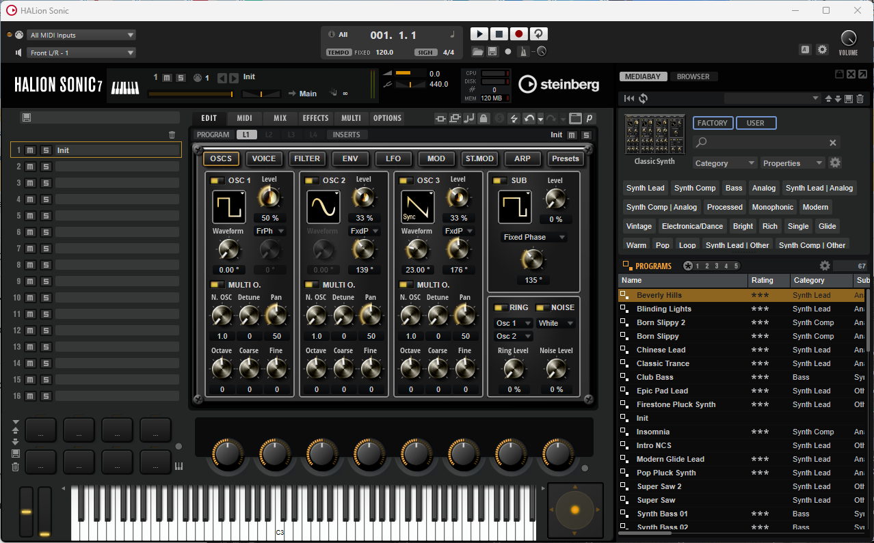
Task: Click the Undo arrow in toolbar
Action: point(529,118)
